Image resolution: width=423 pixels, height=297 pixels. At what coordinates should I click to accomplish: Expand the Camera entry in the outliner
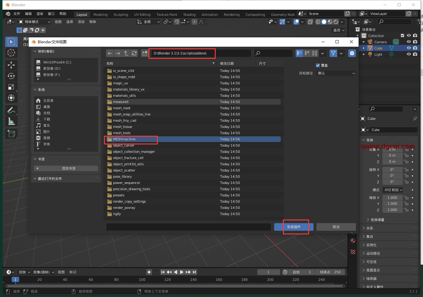coord(364,42)
